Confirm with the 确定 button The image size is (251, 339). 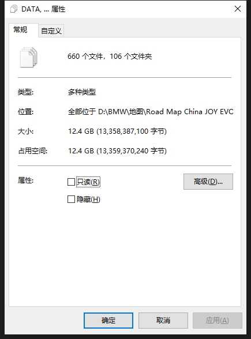108,320
